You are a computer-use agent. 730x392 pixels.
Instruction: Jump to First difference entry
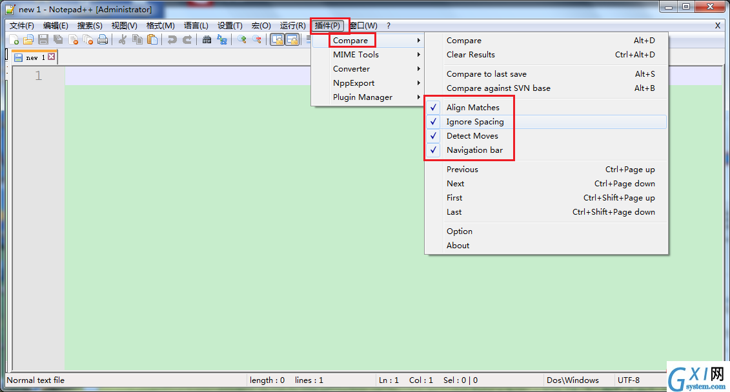[x=547, y=198]
